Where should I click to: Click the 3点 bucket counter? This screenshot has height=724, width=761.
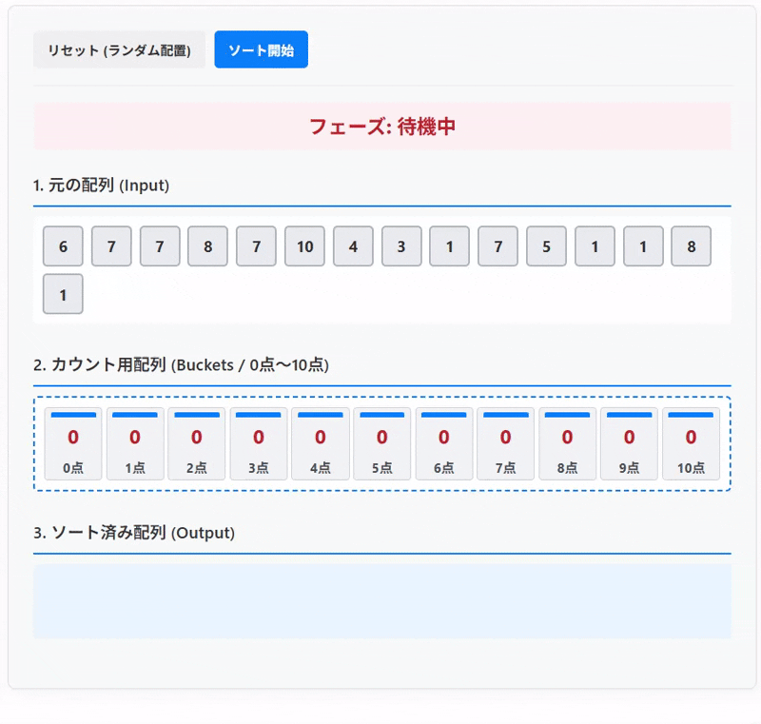(258, 443)
